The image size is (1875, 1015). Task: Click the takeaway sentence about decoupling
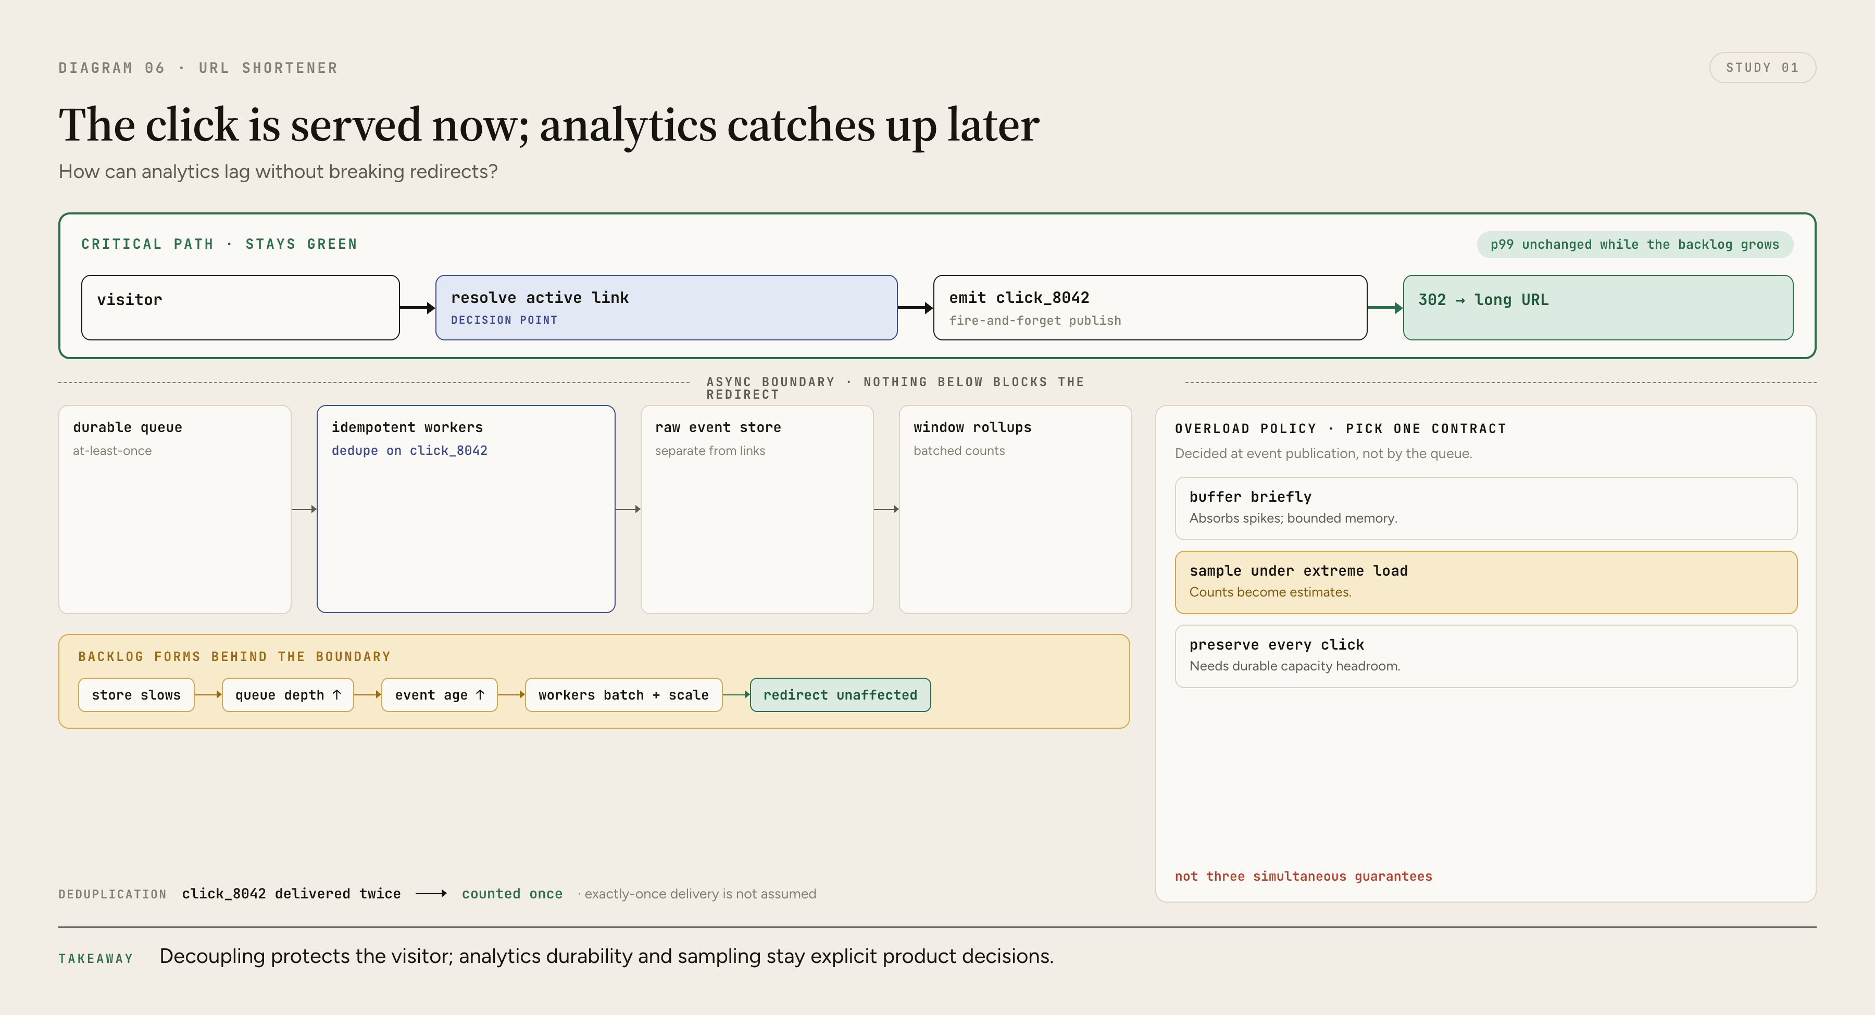coord(606,956)
